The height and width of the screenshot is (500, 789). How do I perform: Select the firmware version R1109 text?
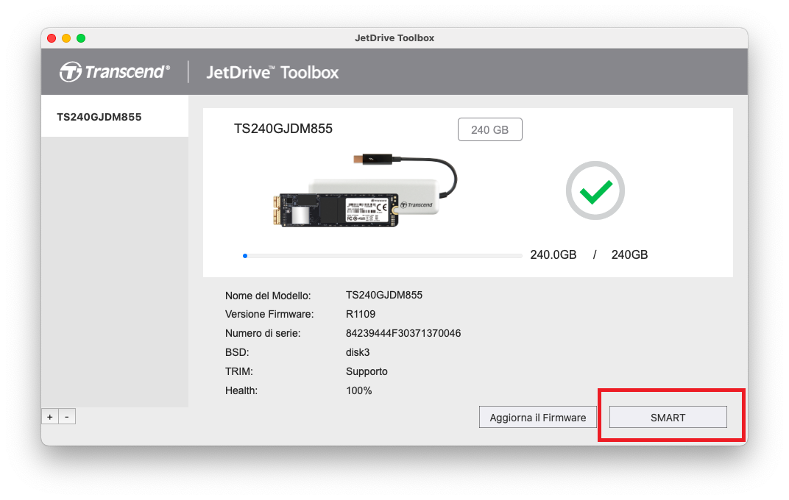(361, 314)
